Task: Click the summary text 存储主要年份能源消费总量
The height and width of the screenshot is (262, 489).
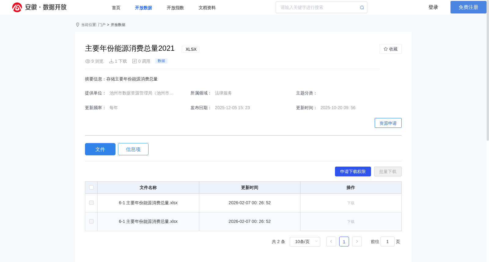Action: pyautogui.click(x=132, y=79)
